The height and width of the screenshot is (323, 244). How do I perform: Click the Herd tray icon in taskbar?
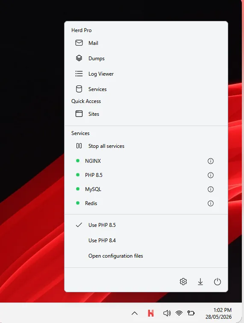point(151,313)
